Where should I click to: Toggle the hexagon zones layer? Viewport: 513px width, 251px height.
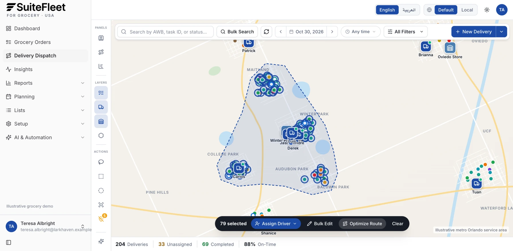coord(101,136)
